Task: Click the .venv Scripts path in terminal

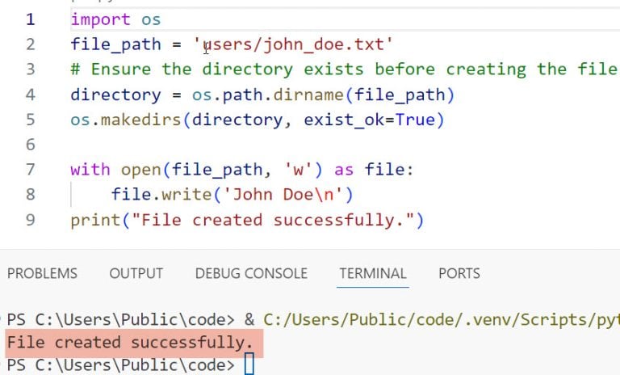Action: coord(442,320)
